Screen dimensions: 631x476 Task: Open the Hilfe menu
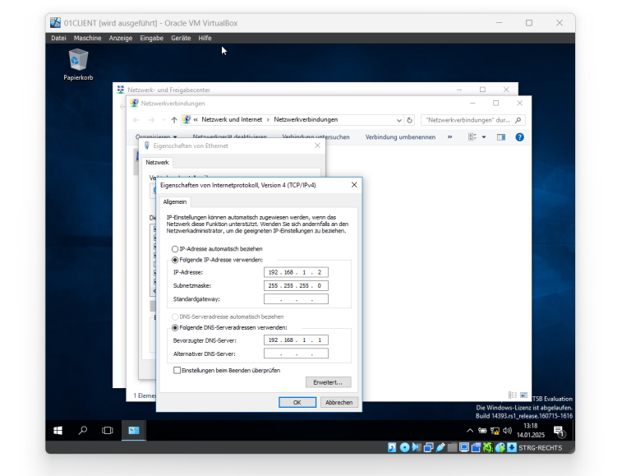click(x=205, y=38)
